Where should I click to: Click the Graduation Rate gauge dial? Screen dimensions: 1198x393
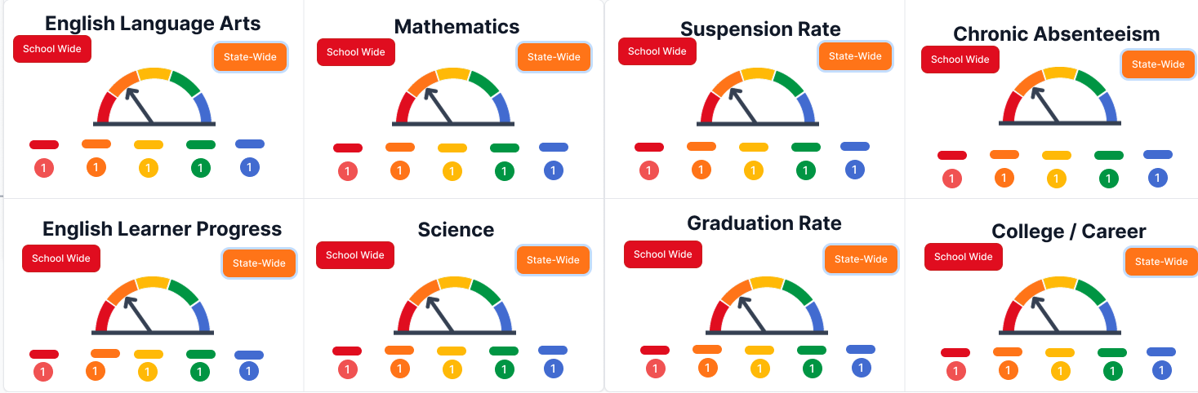pyautogui.click(x=766, y=304)
